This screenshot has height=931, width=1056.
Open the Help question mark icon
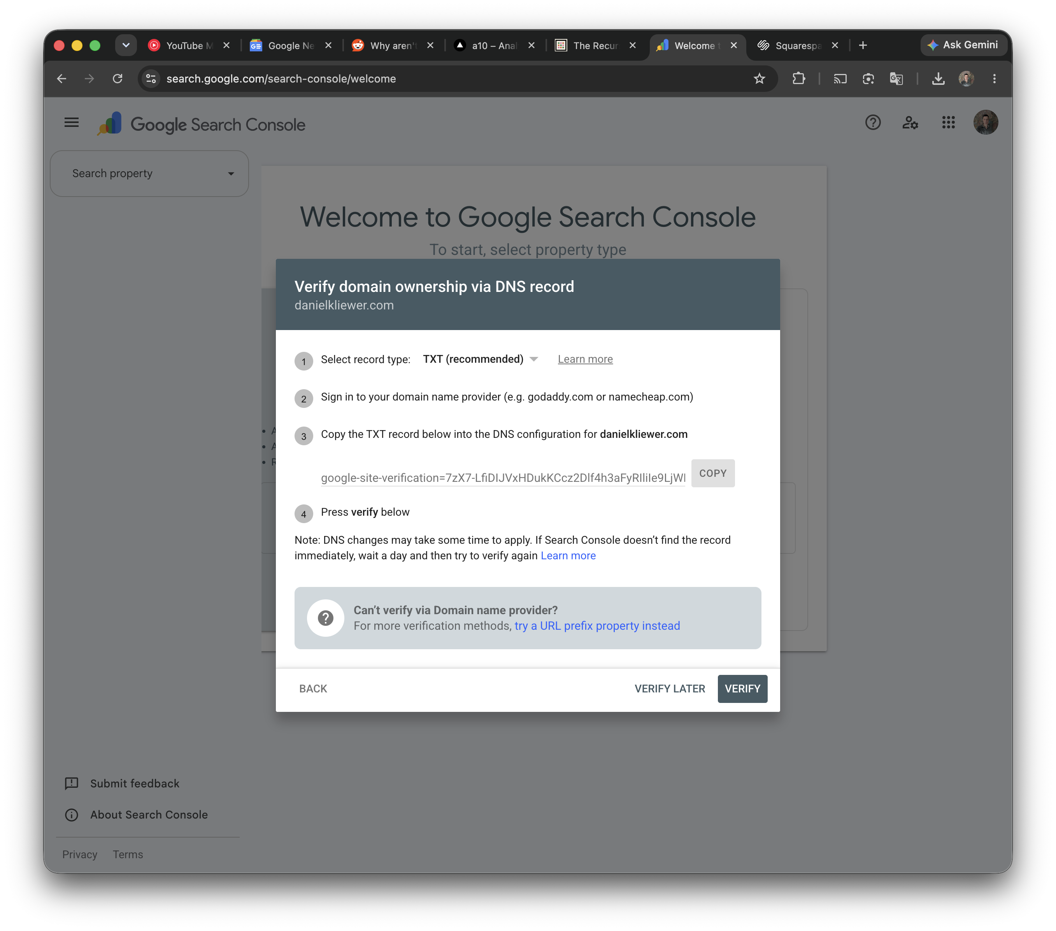click(x=873, y=123)
